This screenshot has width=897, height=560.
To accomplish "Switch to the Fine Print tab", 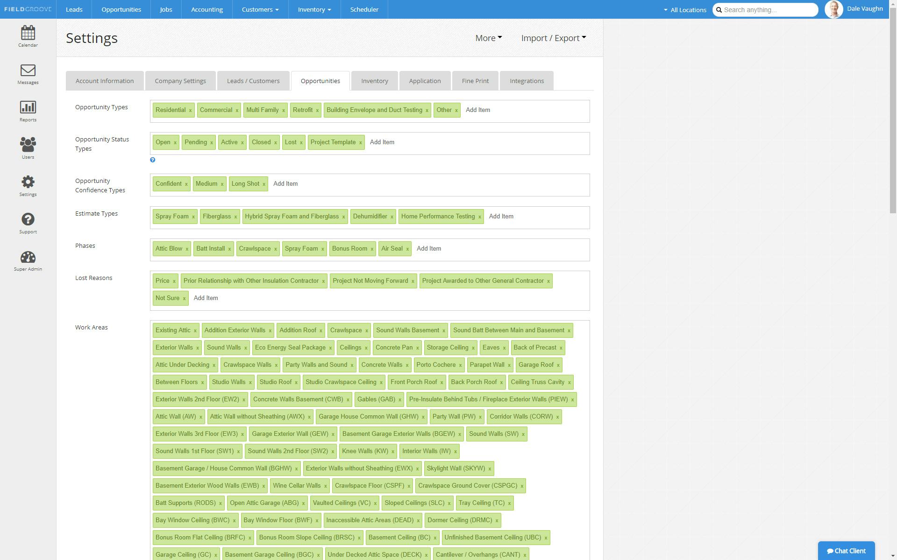I will pos(475,81).
